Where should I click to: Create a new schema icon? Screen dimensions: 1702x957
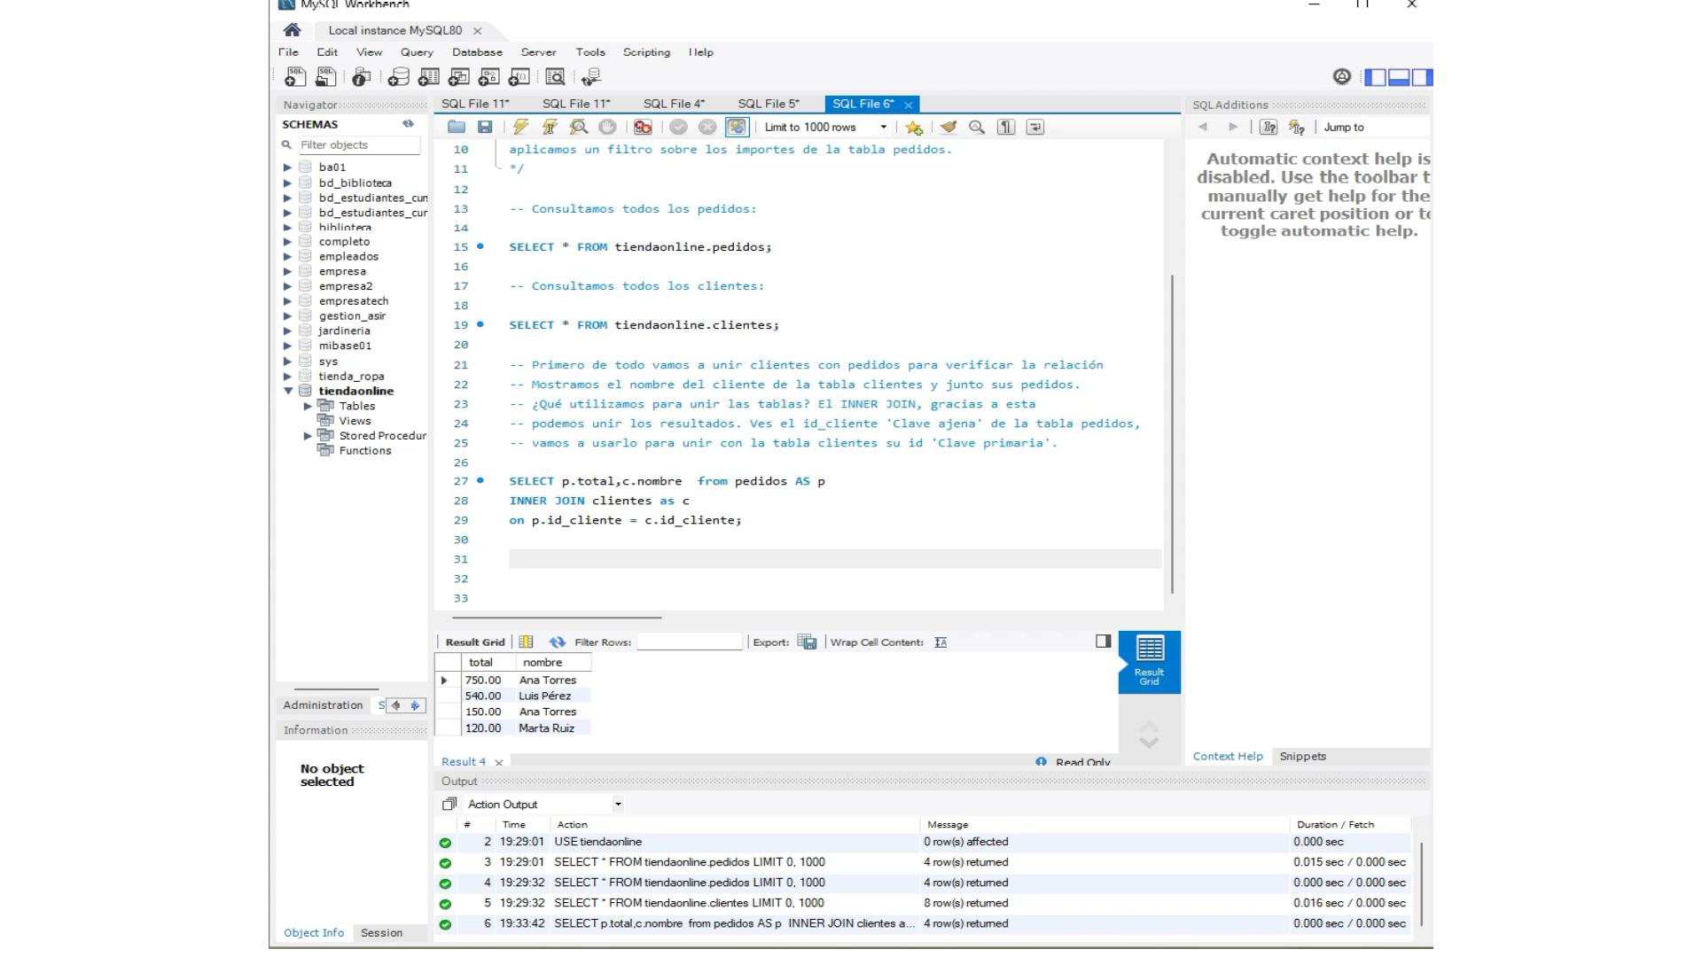coord(397,77)
